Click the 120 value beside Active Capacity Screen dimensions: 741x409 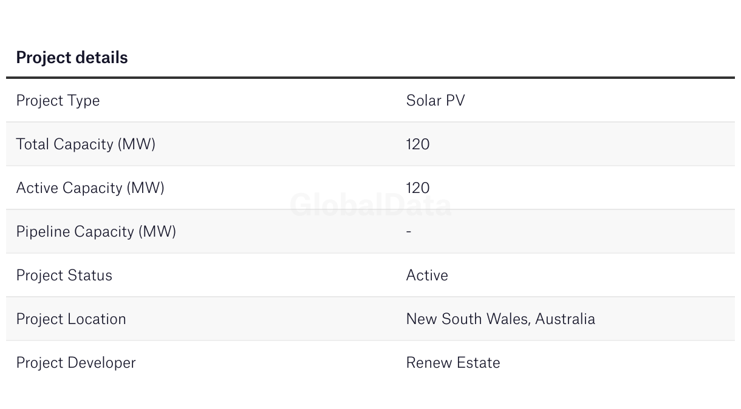click(418, 188)
